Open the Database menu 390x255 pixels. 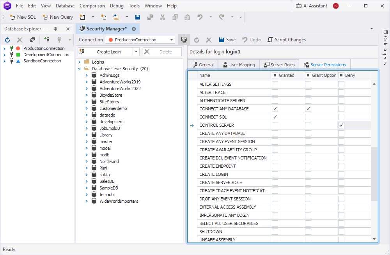65,5
